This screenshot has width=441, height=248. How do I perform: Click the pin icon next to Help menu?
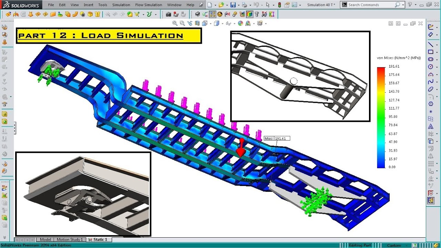pos(201,5)
